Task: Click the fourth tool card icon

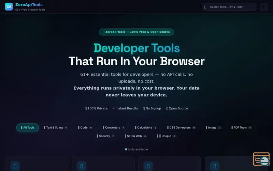Action: click(215, 166)
